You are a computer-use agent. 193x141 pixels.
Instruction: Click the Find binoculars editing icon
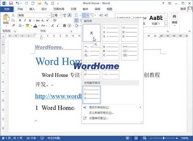[174, 17]
